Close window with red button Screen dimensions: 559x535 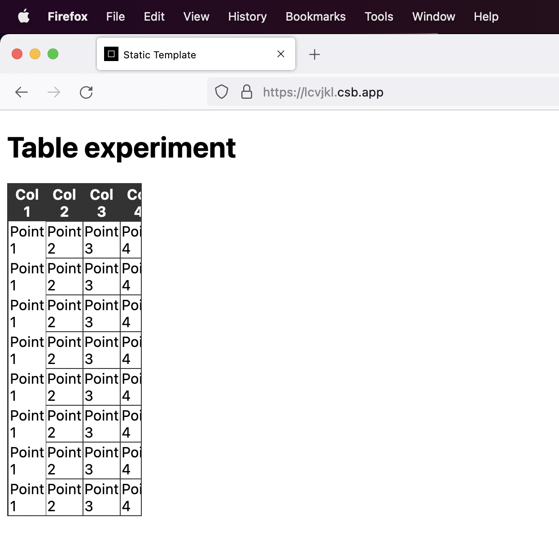[x=17, y=54]
